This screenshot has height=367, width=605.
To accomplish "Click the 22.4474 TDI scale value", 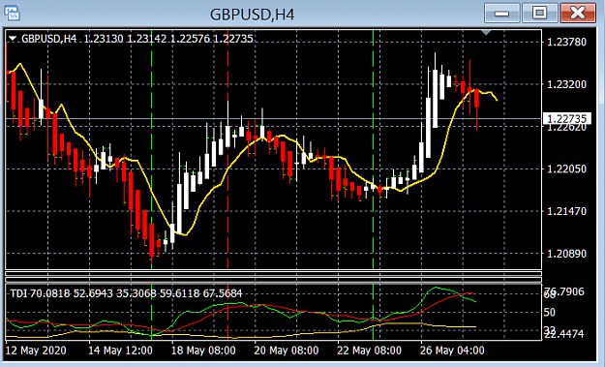I will (564, 334).
